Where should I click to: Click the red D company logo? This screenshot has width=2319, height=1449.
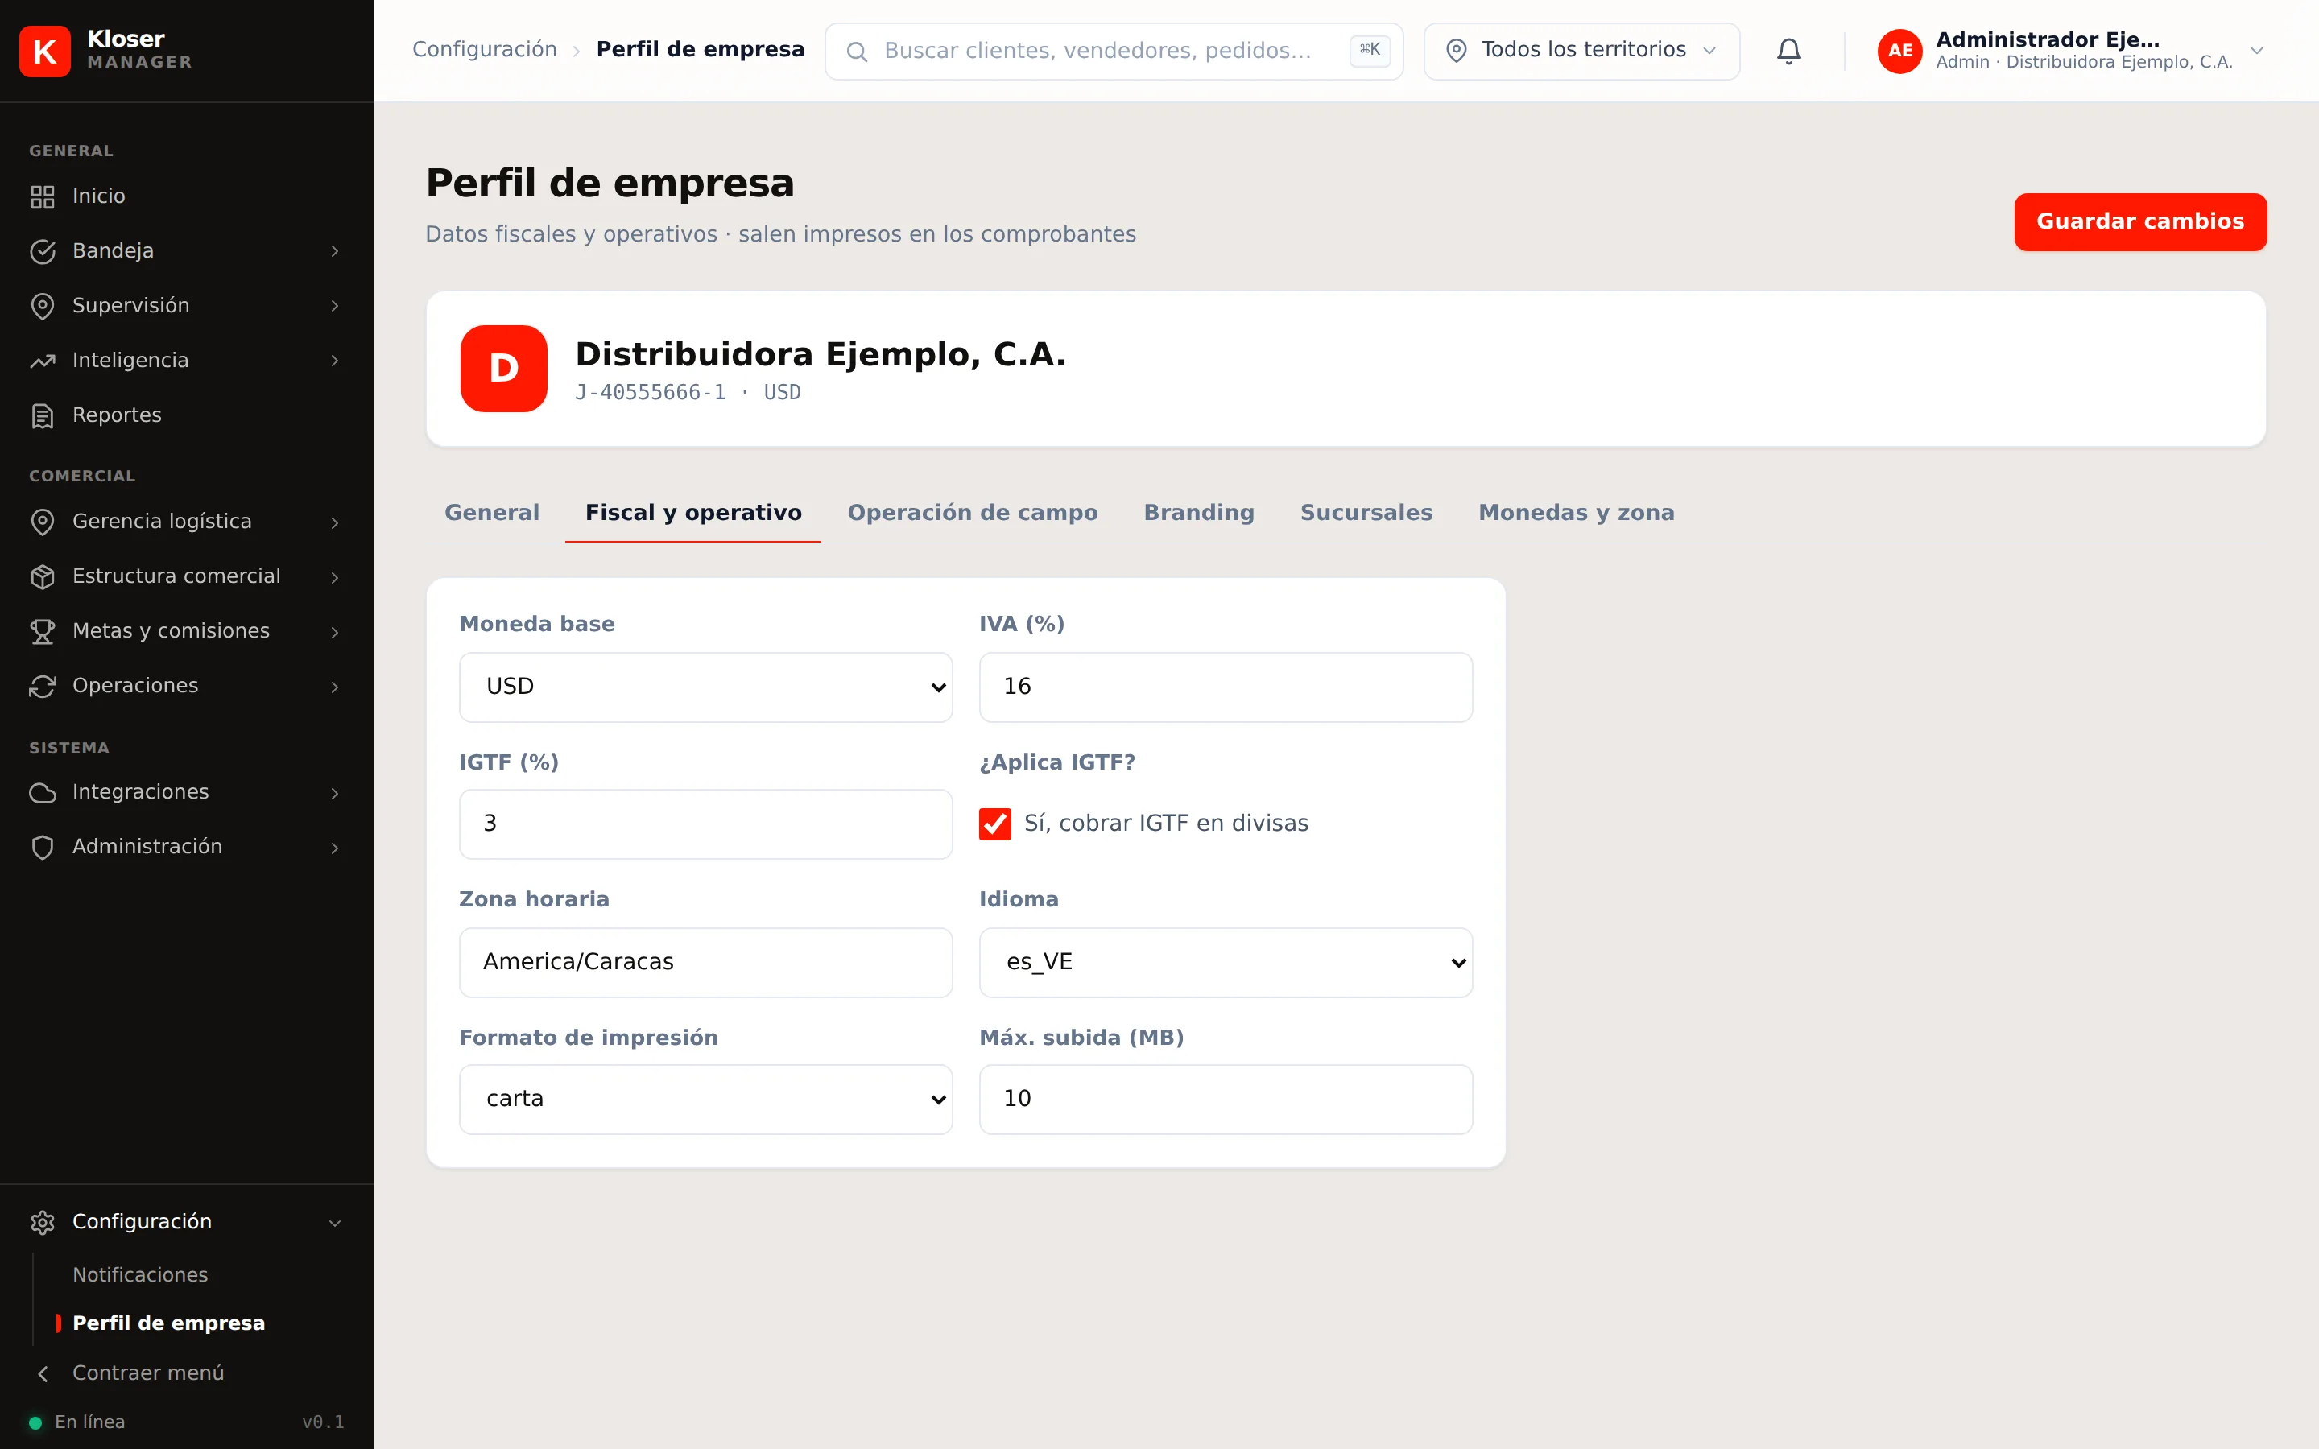pyautogui.click(x=504, y=369)
